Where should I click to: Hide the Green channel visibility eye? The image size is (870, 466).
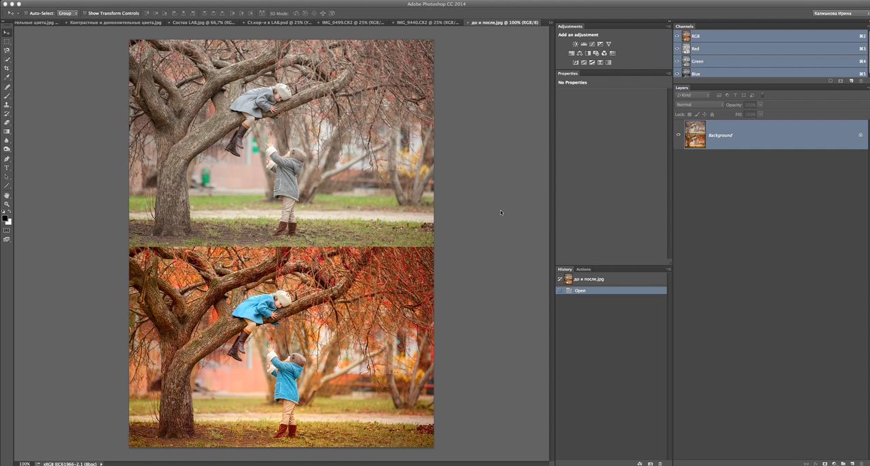coord(678,61)
